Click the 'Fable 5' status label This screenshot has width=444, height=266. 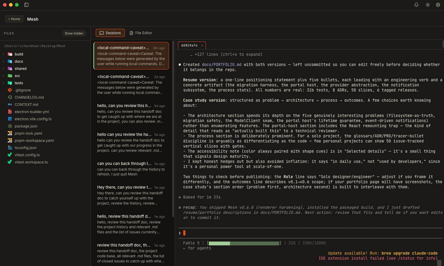pyautogui.click(x=191, y=243)
